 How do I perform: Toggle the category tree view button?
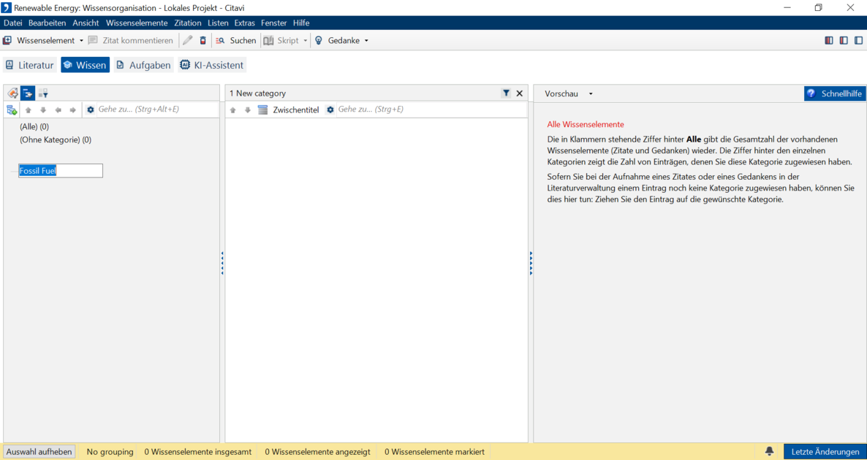28,93
